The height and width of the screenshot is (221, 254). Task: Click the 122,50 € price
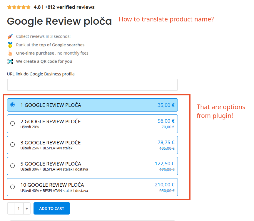[165, 163]
